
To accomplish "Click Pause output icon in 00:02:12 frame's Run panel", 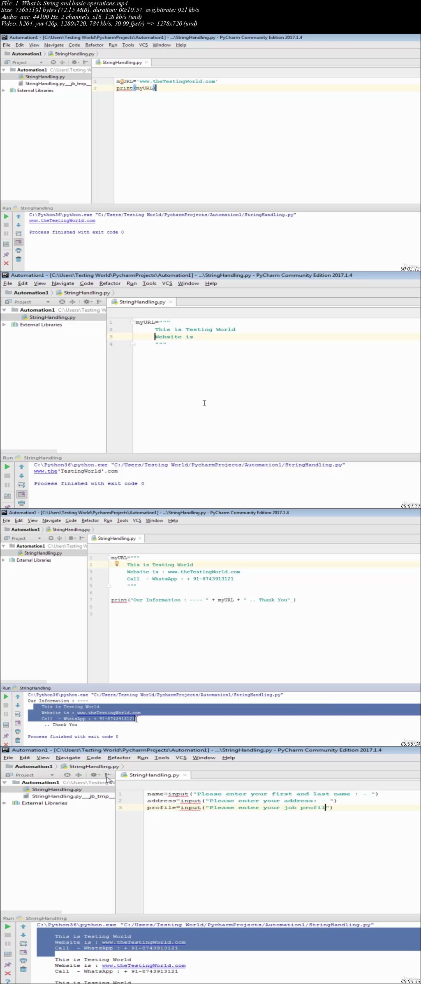I will pos(6,233).
